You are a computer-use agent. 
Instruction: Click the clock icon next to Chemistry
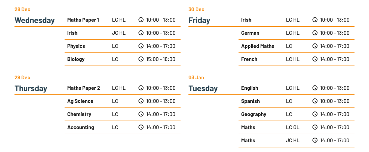click(x=141, y=114)
